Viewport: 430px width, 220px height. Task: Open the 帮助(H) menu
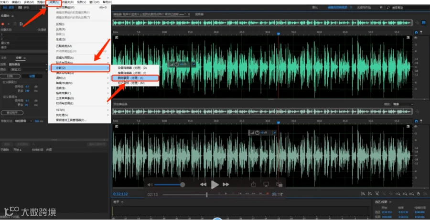point(107,2)
